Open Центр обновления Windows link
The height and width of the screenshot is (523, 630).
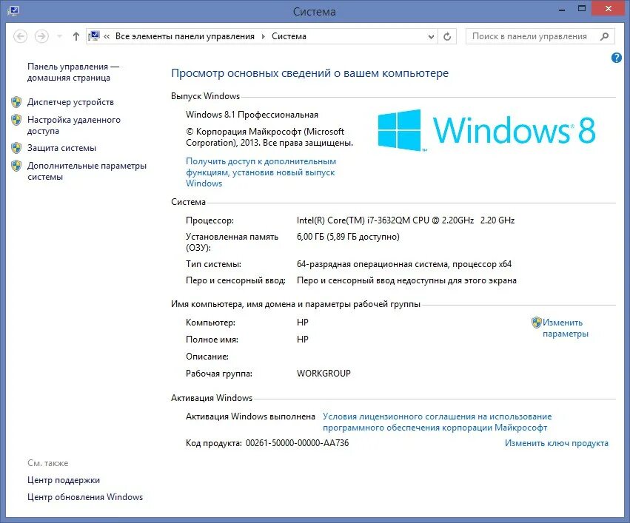85,497
